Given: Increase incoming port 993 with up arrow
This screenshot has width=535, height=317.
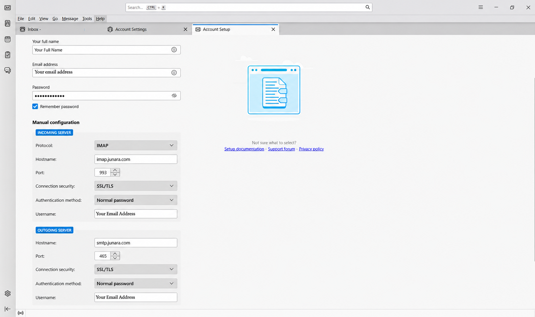Looking at the screenshot, I should 115,170.
